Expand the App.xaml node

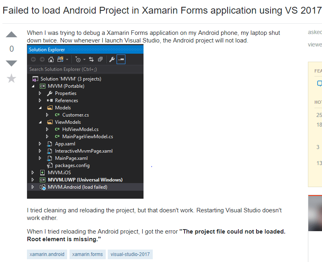click(x=40, y=144)
